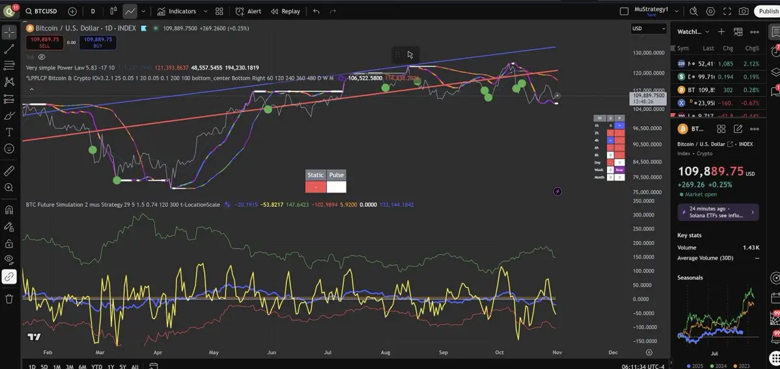Toggle hide all drawings eye
The height and width of the screenshot is (369, 780).
(9, 259)
